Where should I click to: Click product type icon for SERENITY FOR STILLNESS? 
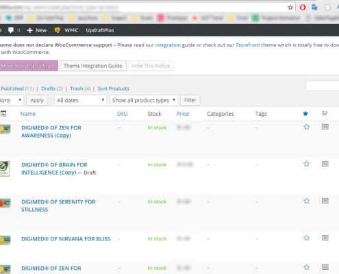point(325,201)
